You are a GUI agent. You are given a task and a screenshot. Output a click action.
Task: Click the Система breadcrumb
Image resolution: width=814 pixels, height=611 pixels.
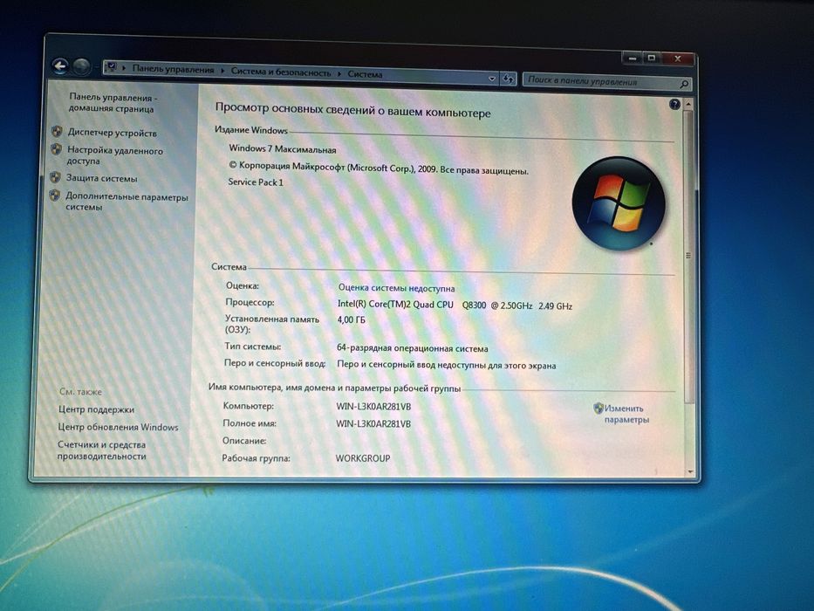pos(365,74)
